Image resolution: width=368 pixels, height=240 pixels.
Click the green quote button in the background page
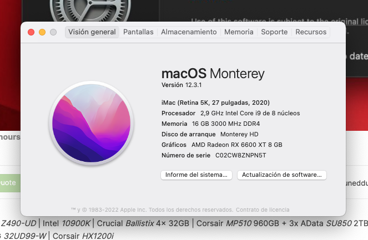(10, 183)
